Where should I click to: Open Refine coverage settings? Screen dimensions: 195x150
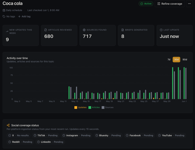pos(169,4)
